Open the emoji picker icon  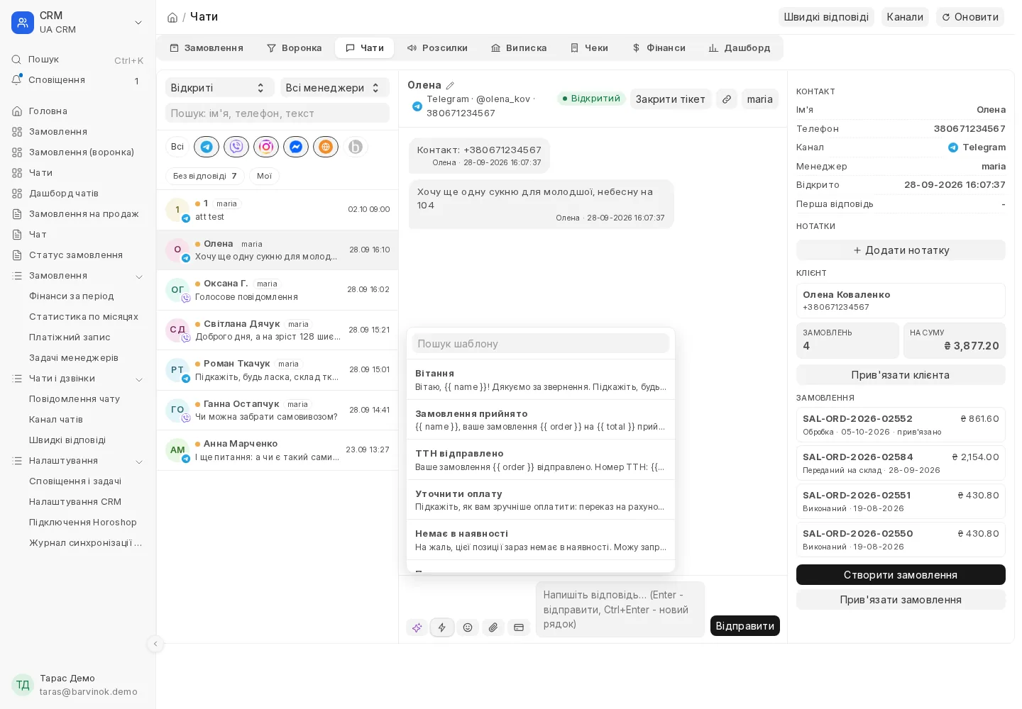point(468,627)
